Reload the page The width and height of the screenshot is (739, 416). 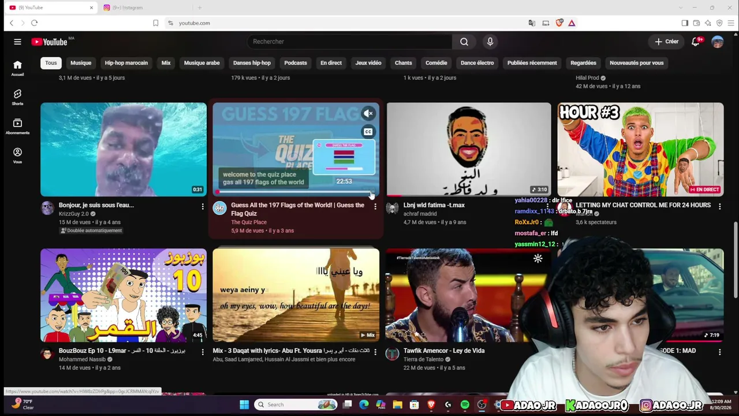(34, 23)
